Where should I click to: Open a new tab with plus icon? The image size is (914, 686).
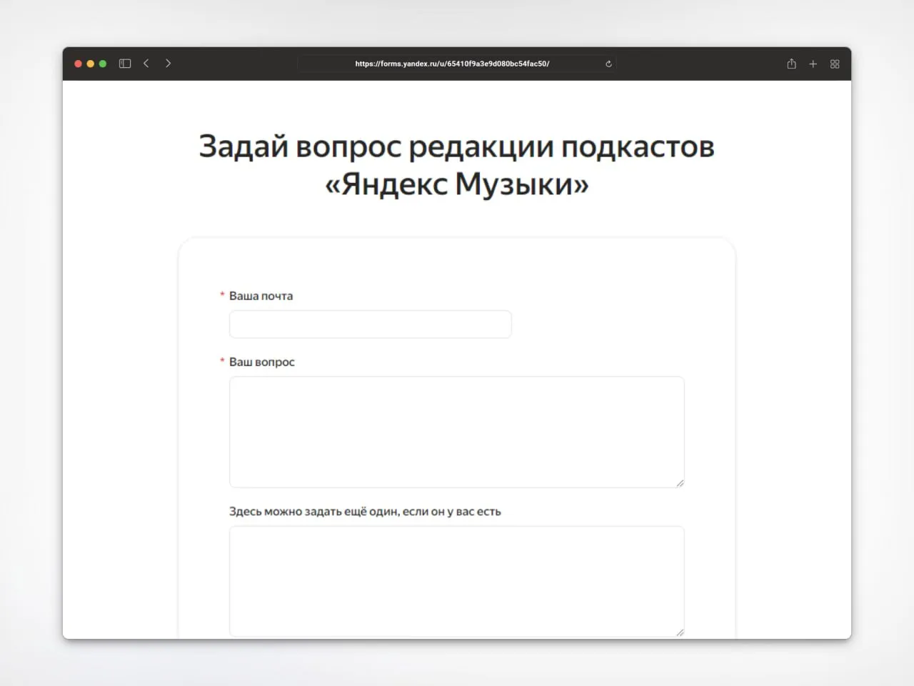pyautogui.click(x=813, y=64)
